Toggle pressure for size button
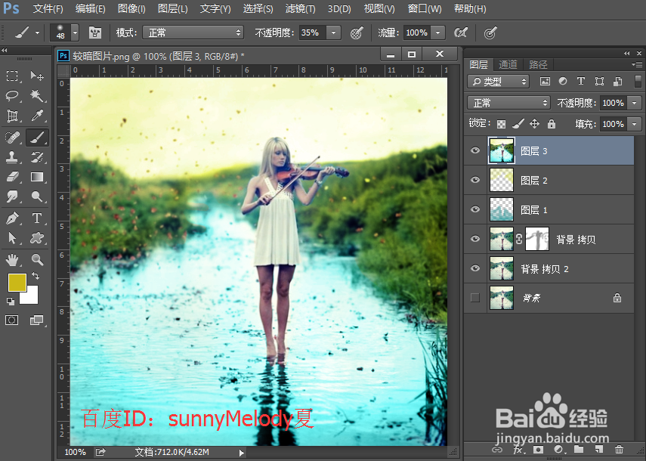646x461 pixels. [490, 33]
